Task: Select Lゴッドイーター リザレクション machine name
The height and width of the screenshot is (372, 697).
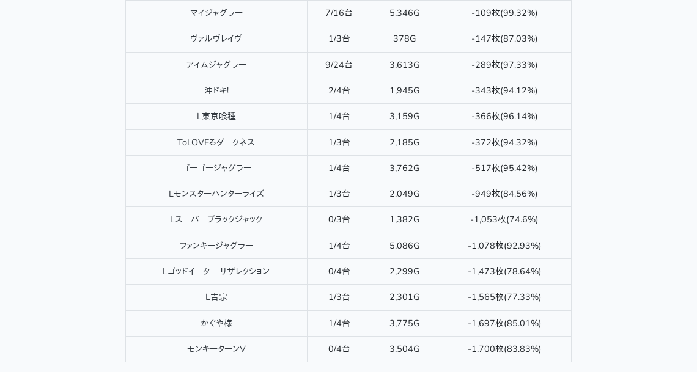Action: (216, 271)
